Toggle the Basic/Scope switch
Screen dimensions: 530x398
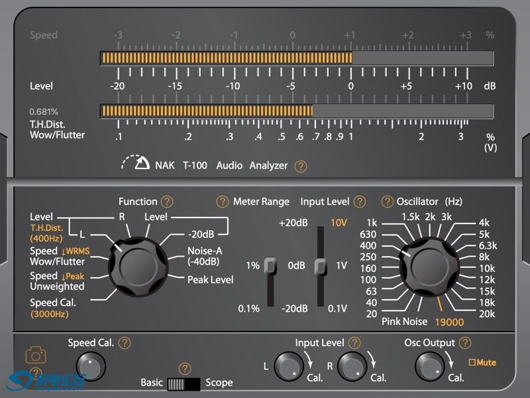tap(184, 384)
